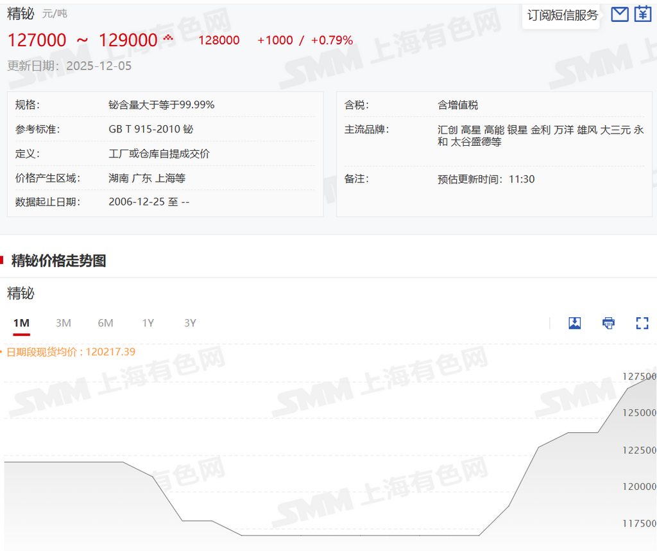Download the chart as an image

click(574, 323)
